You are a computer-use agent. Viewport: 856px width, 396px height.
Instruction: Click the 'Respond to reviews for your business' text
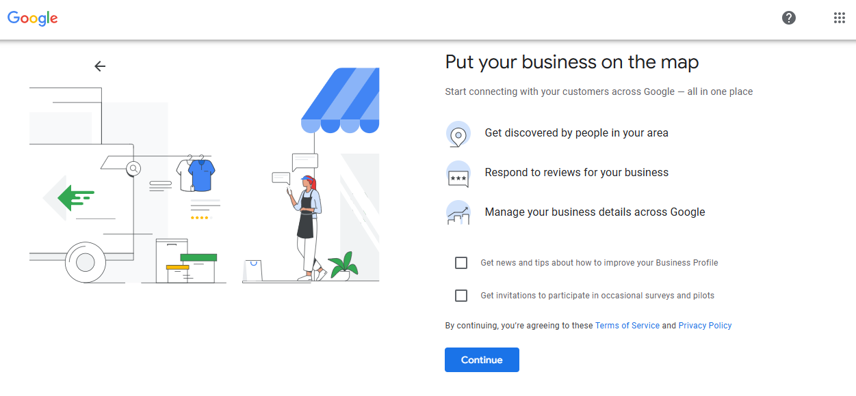tap(576, 172)
